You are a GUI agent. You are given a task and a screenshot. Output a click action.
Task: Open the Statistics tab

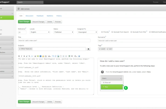pos(50,16)
